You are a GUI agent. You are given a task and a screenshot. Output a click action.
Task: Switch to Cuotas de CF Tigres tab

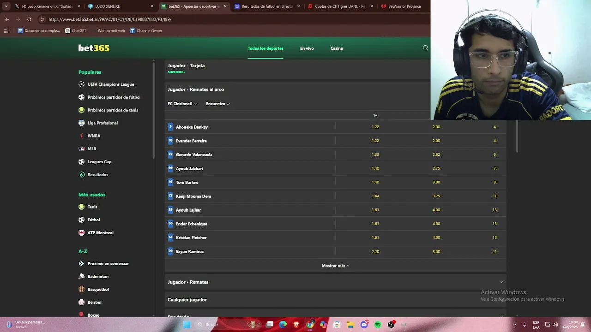340,6
